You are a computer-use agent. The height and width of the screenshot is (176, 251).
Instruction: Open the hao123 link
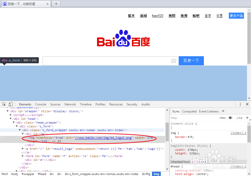point(158,16)
